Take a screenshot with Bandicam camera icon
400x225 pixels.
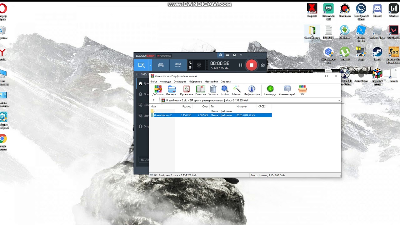262,65
